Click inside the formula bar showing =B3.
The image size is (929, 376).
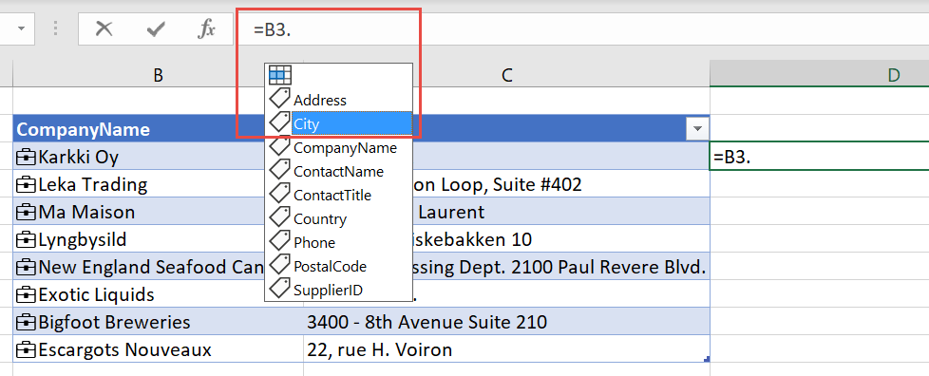[580, 29]
